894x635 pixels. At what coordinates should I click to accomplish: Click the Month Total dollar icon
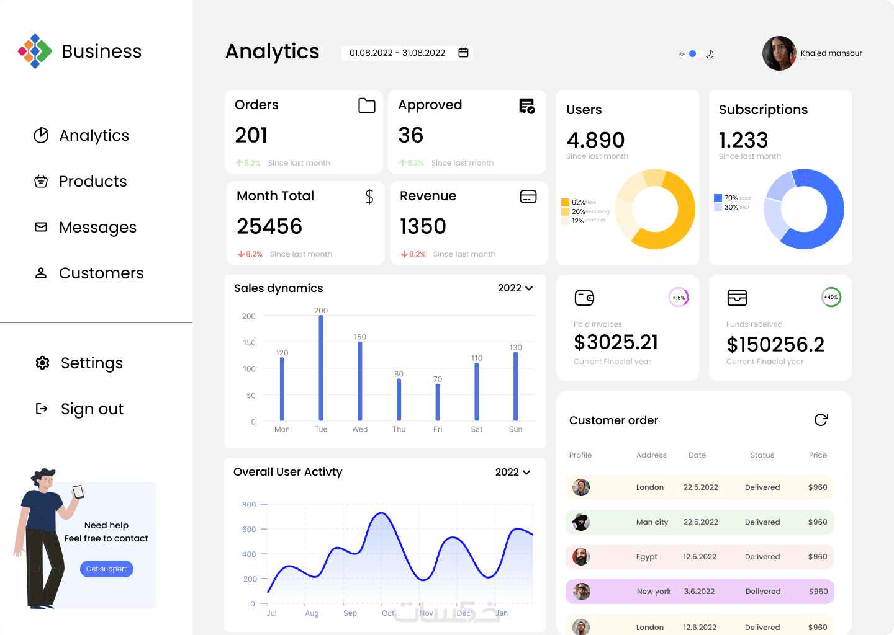coord(369,197)
